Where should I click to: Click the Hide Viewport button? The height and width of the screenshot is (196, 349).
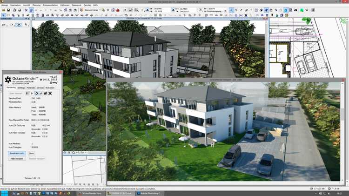[17, 159]
